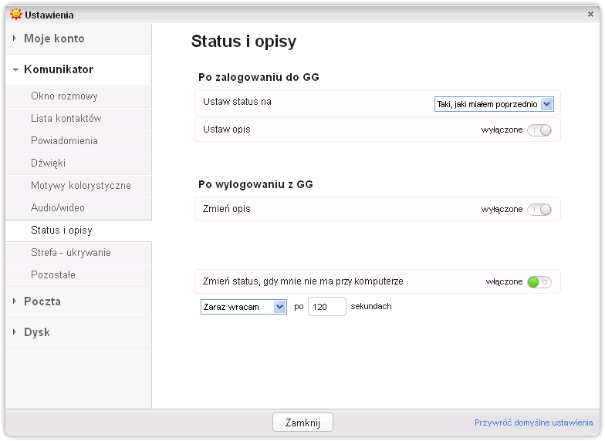This screenshot has height=441, width=605.
Task: Open Okno rozmowy settings
Action: click(79, 96)
